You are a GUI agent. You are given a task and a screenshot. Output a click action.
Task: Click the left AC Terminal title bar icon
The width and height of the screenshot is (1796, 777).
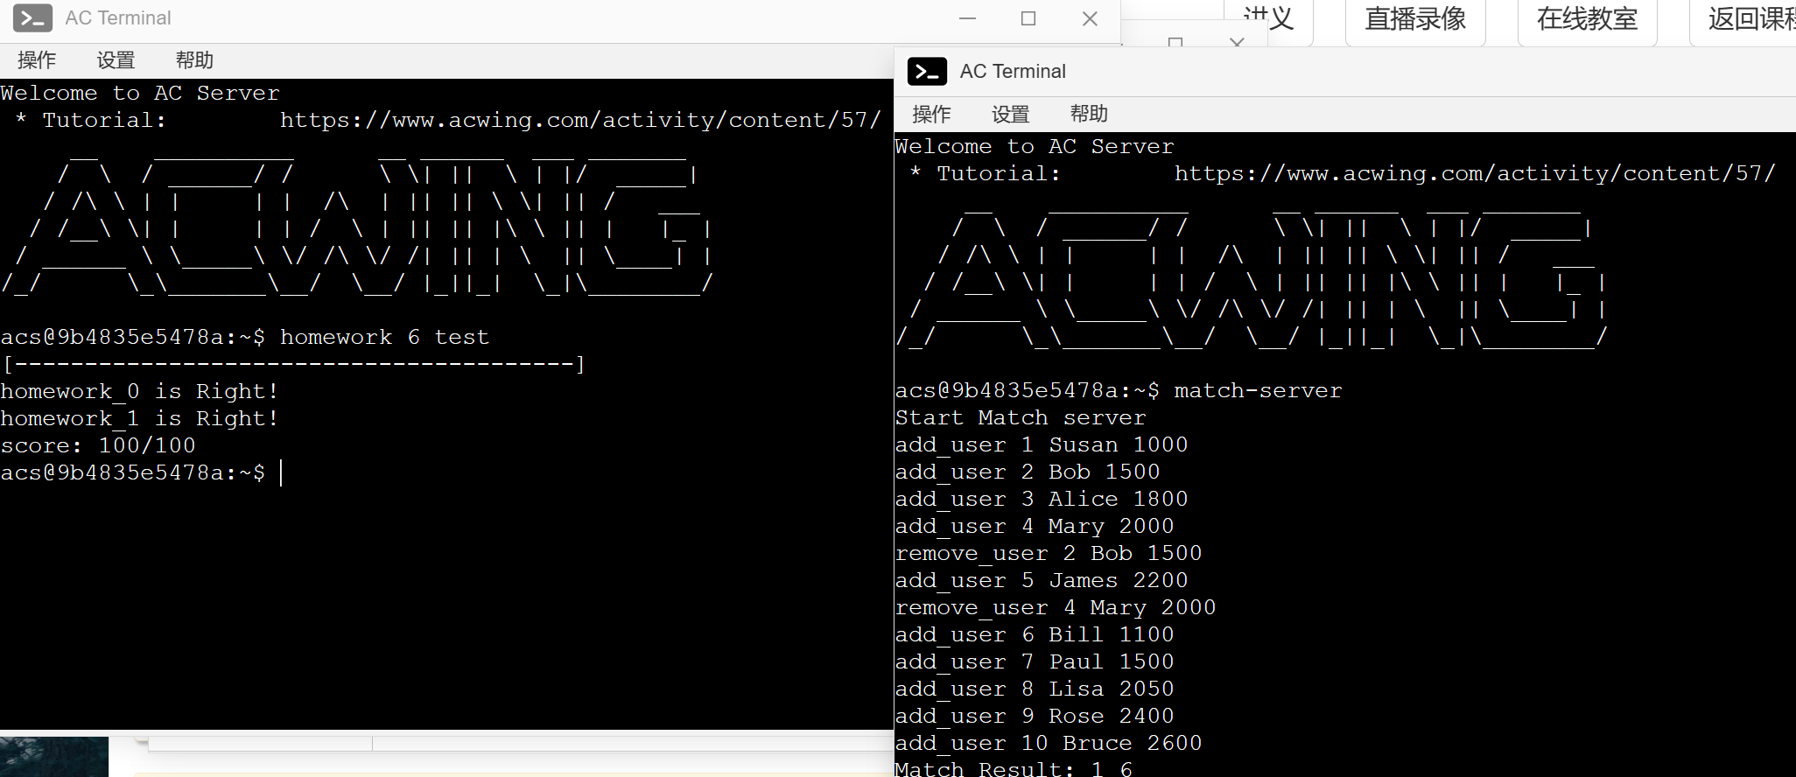(x=32, y=18)
